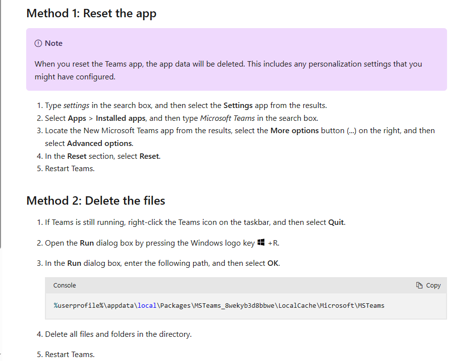Click the italic 'settings' word in step 1

[x=76, y=106]
